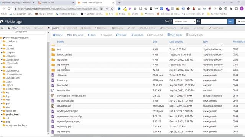Screen dimensions: 245x137
Task: Click the wp-includes folder icon
Action: tap(53, 70)
